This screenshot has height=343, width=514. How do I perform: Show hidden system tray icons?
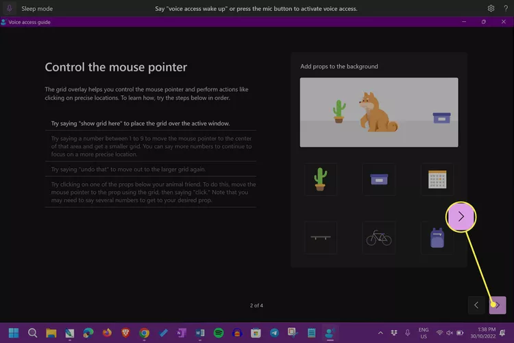pyautogui.click(x=380, y=333)
